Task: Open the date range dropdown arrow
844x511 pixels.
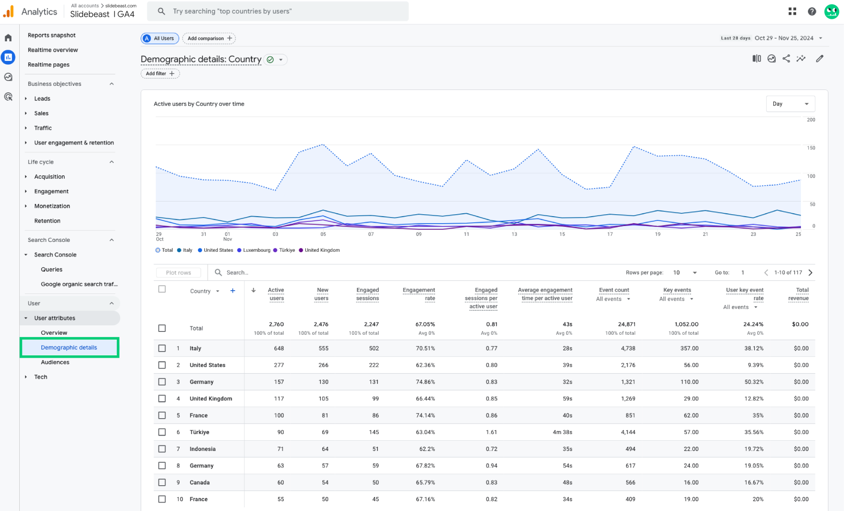Action: [x=821, y=38]
